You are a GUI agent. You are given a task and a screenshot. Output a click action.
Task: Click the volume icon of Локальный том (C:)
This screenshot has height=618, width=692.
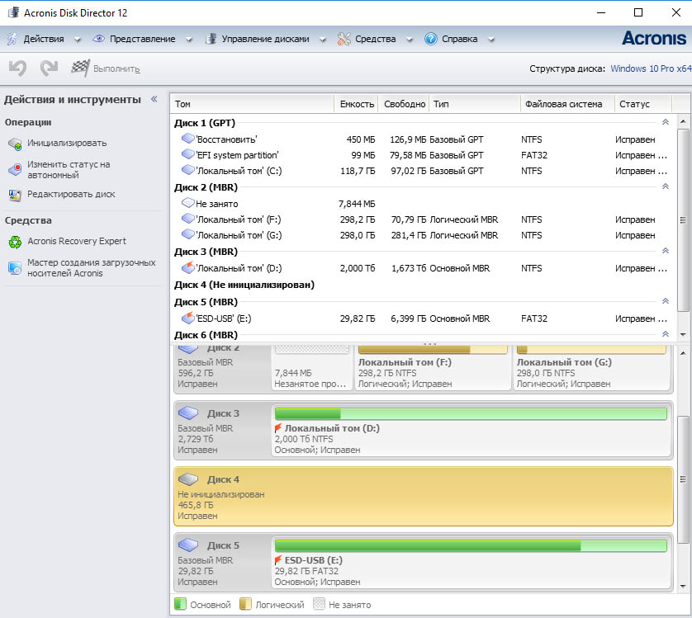click(188, 170)
